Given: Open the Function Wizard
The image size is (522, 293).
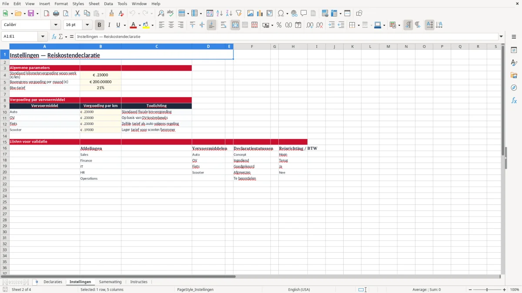Looking at the screenshot, I should point(54,36).
